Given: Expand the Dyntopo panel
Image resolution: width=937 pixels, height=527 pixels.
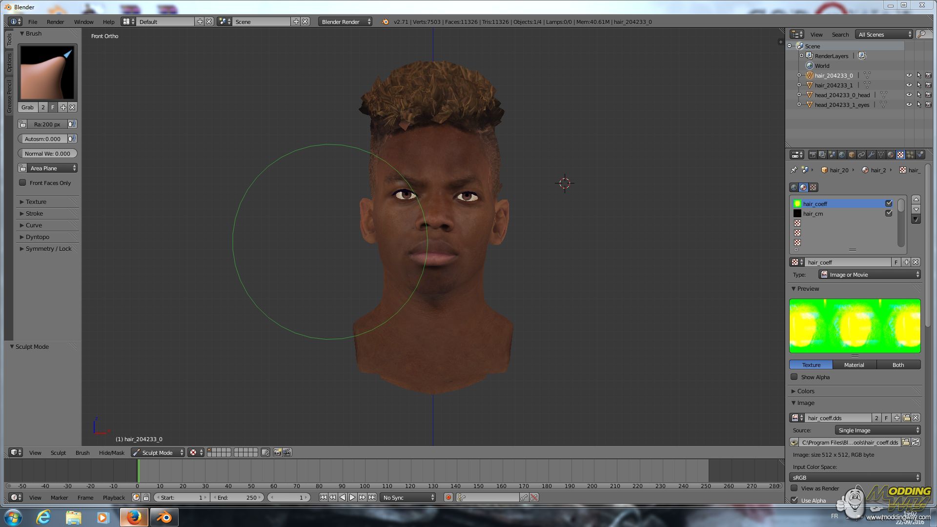Looking at the screenshot, I should [x=37, y=237].
